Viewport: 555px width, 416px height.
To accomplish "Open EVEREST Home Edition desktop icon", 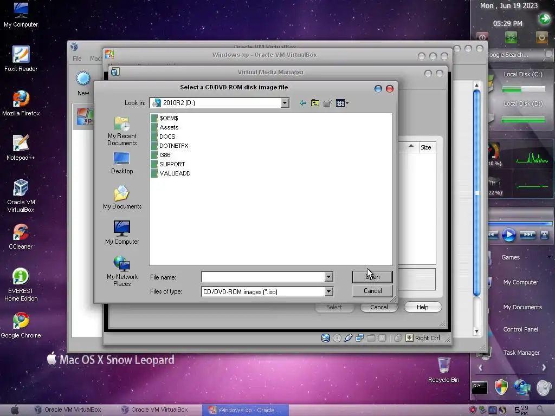I will click(21, 285).
